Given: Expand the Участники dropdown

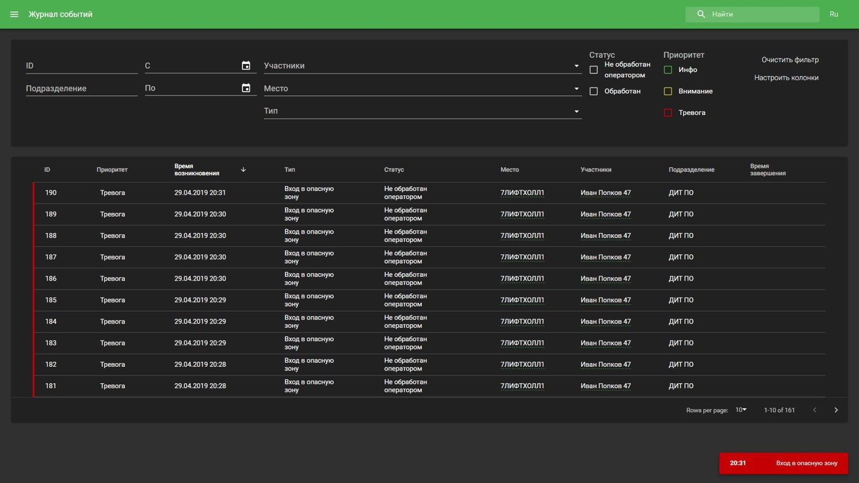Looking at the screenshot, I should tap(423, 66).
